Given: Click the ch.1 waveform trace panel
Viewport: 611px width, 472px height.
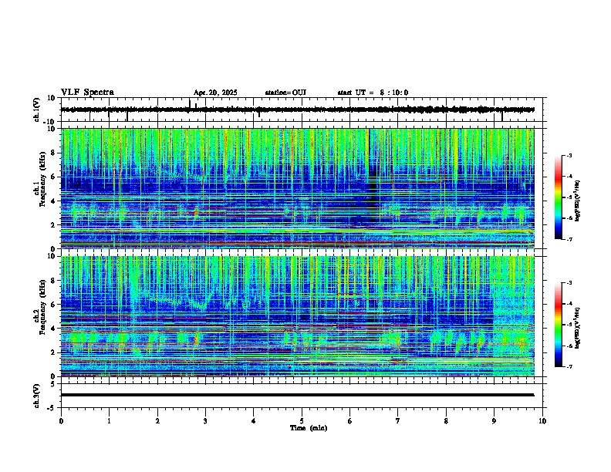Looking at the screenshot, I should 302,110.
